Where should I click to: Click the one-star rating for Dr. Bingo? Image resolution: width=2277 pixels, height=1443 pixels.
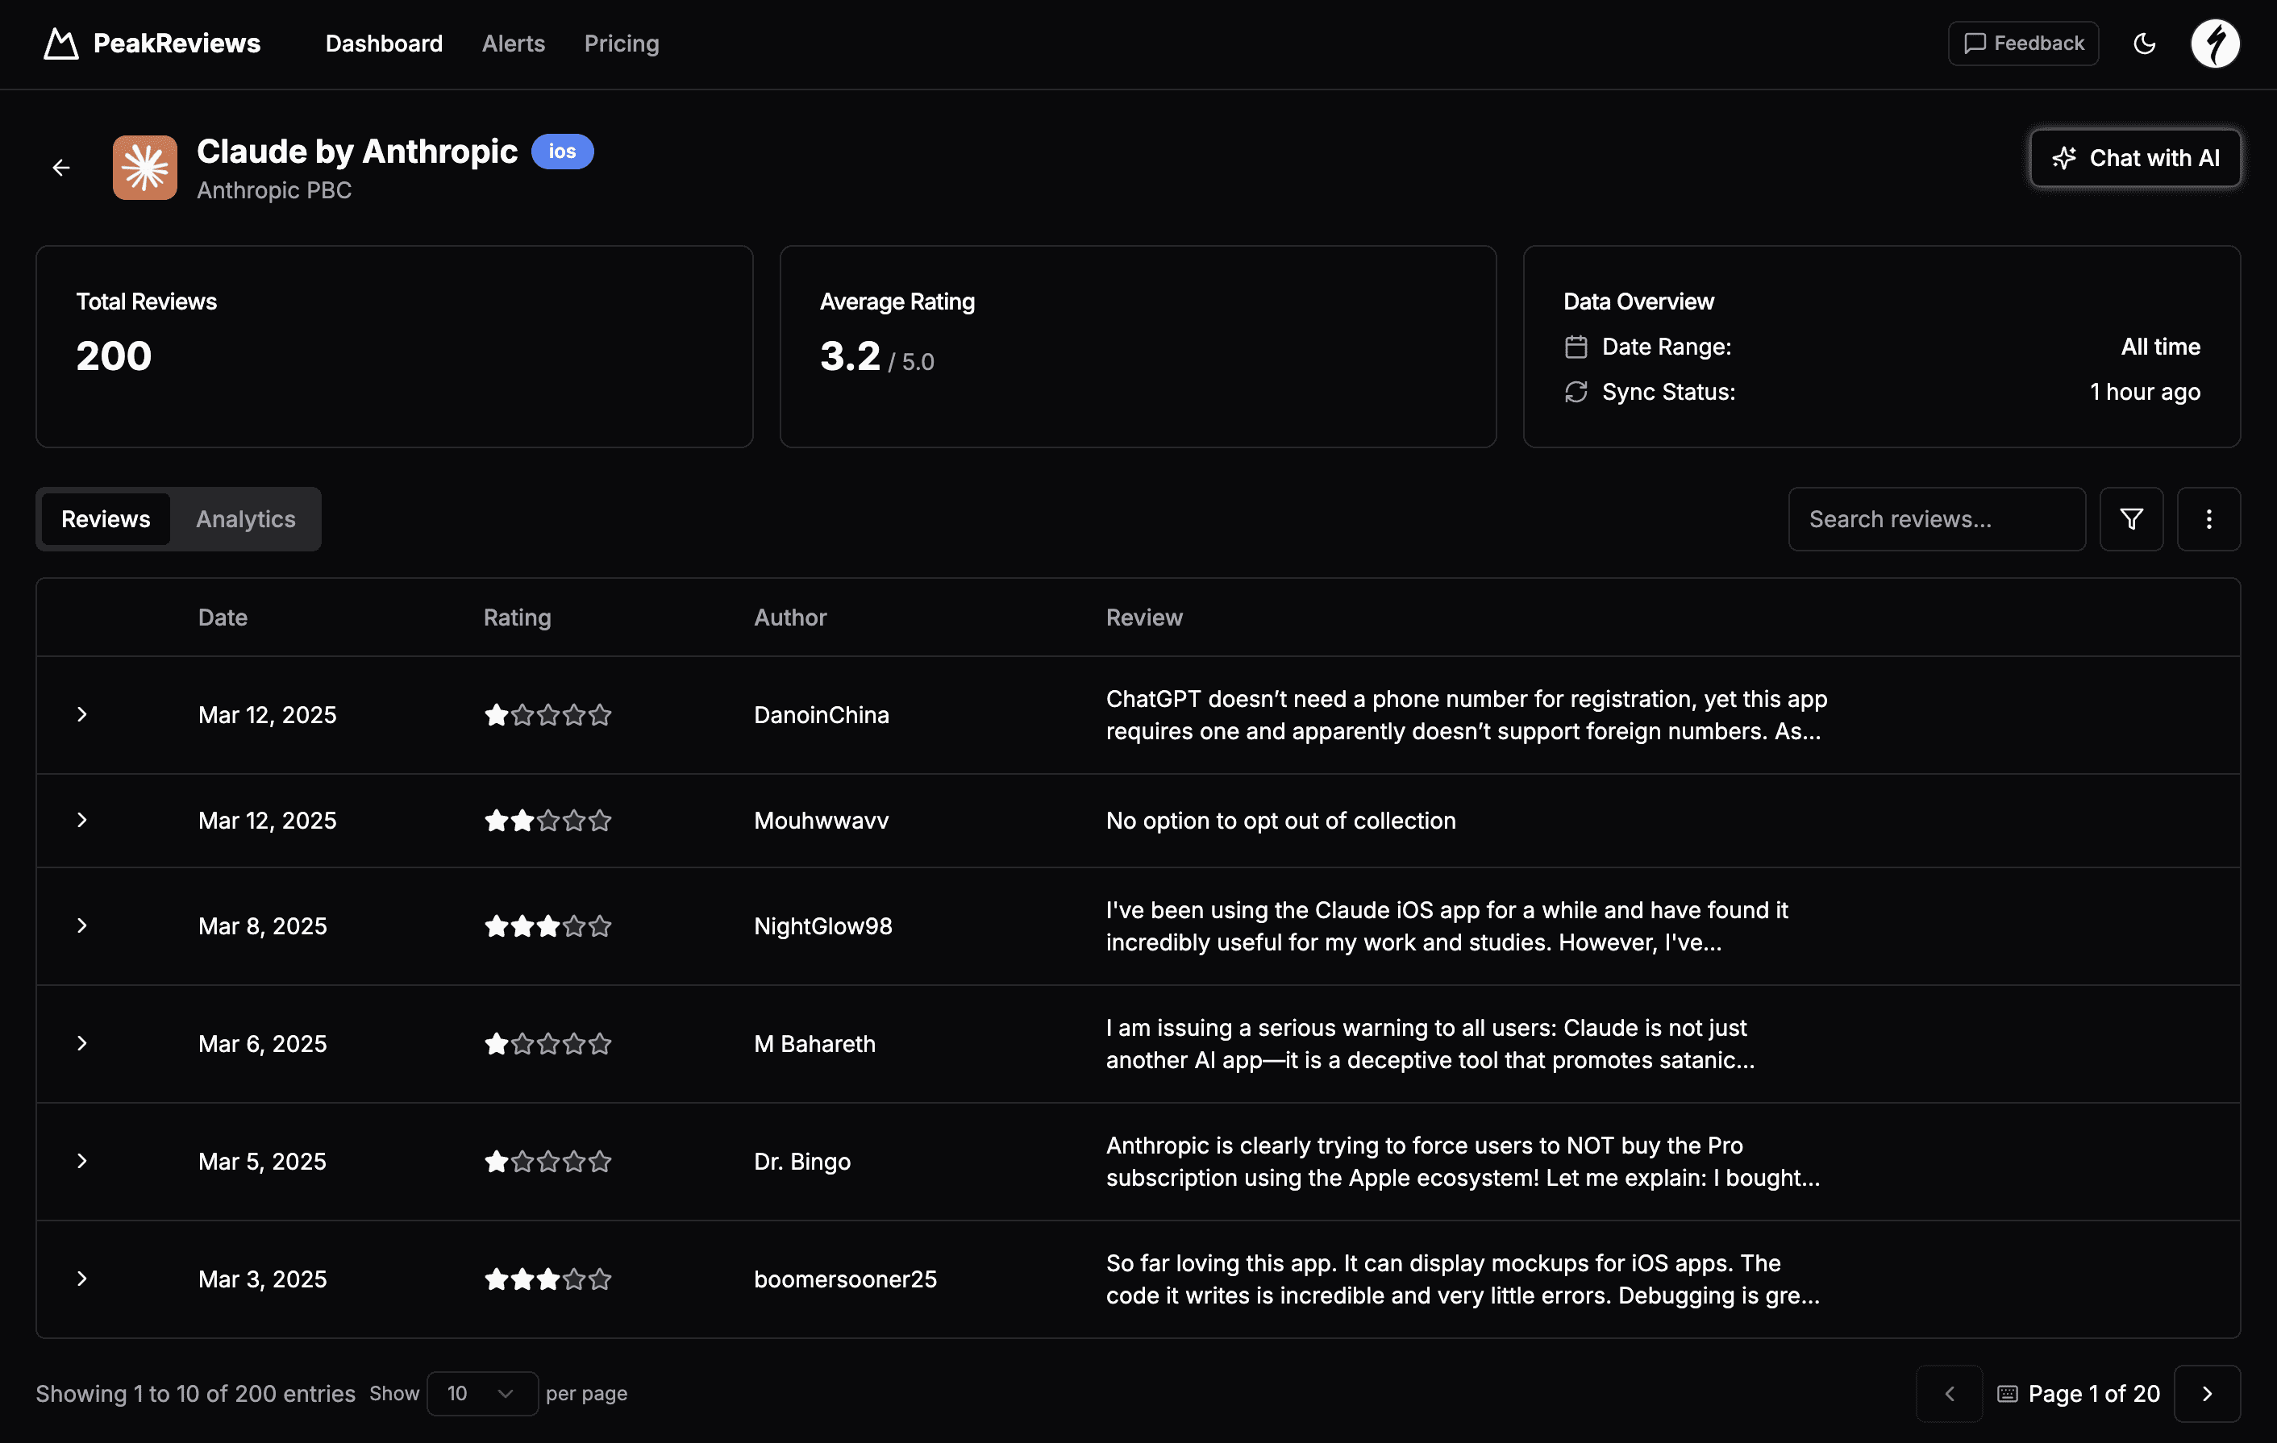(548, 1161)
